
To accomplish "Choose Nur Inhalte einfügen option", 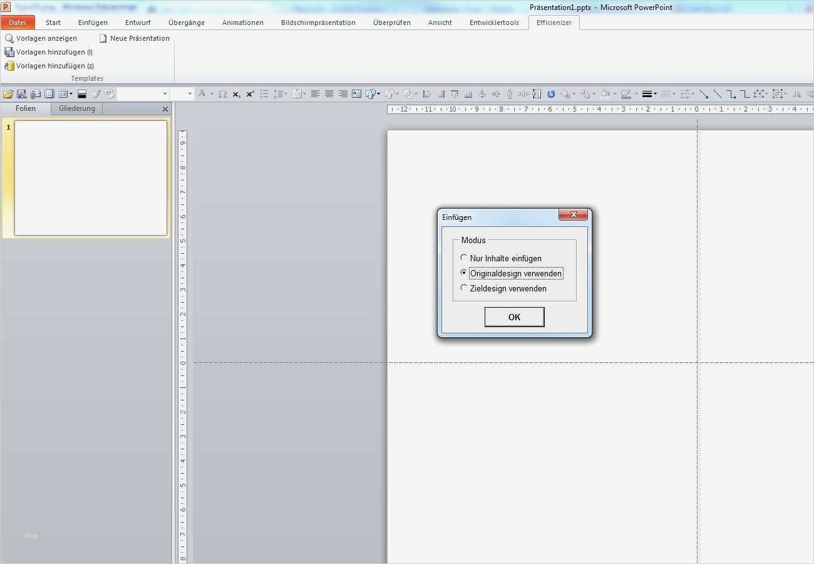I will pos(463,258).
